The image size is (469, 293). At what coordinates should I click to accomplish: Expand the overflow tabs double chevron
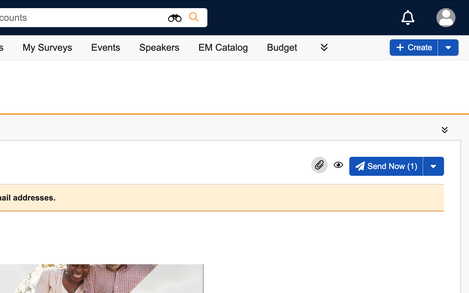[x=324, y=47]
